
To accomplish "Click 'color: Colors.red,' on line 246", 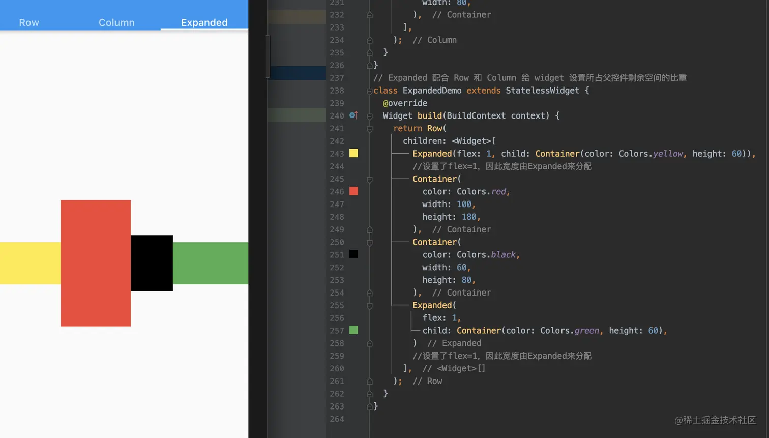I will click(466, 191).
